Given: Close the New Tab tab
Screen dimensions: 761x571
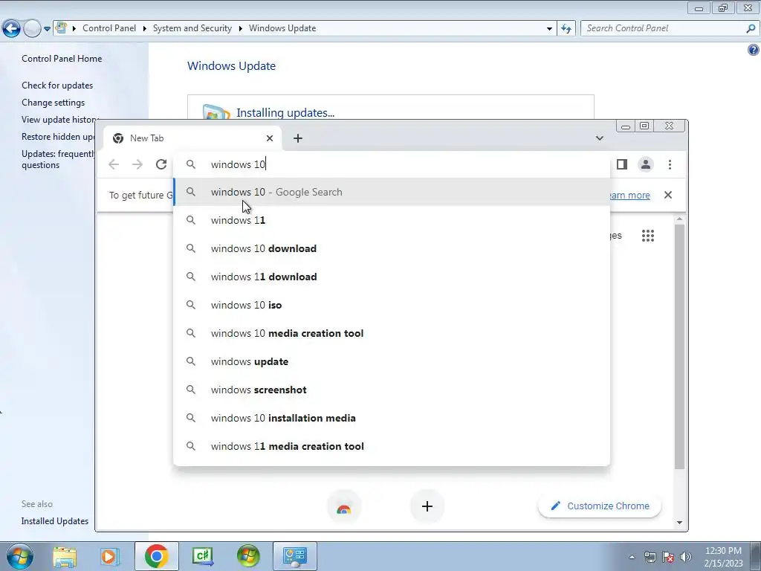Looking at the screenshot, I should pos(270,138).
